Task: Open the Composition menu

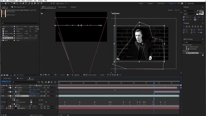Action: pyautogui.click(x=12, y=1)
